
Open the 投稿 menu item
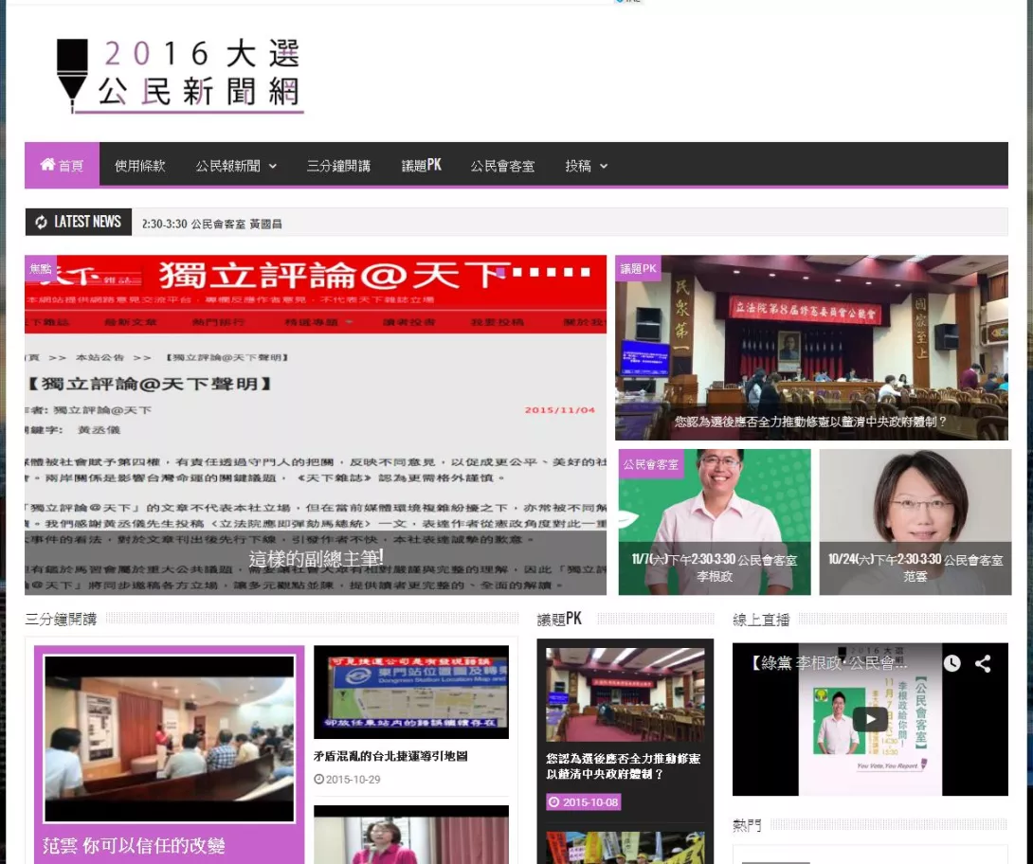point(578,165)
